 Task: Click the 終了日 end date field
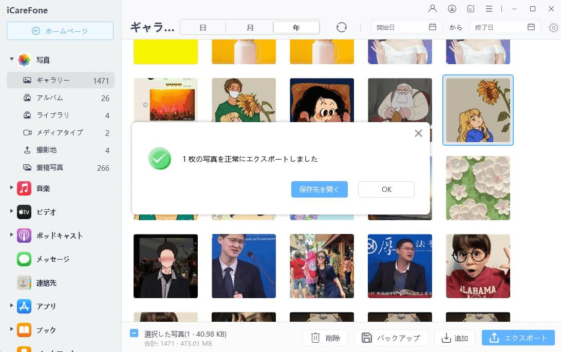[x=504, y=27]
